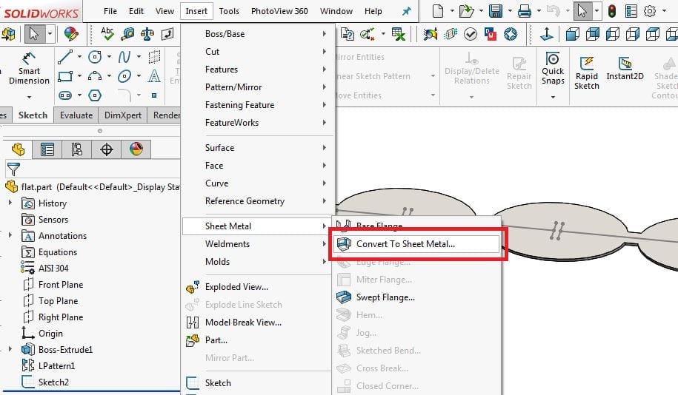The width and height of the screenshot is (678, 395).
Task: Open the Edit menu
Action: tap(136, 11)
